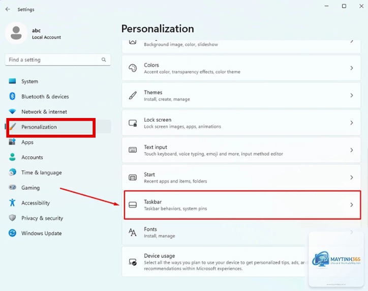Open the Colors accent color card
The image size is (368, 291).
click(241, 68)
